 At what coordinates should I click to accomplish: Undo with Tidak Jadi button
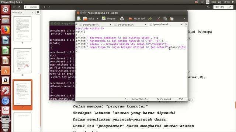tap(137, 19)
